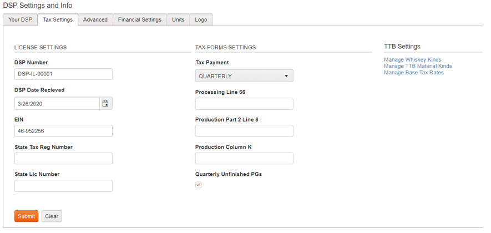
Task: Switch to the Units tab
Action: point(178,20)
